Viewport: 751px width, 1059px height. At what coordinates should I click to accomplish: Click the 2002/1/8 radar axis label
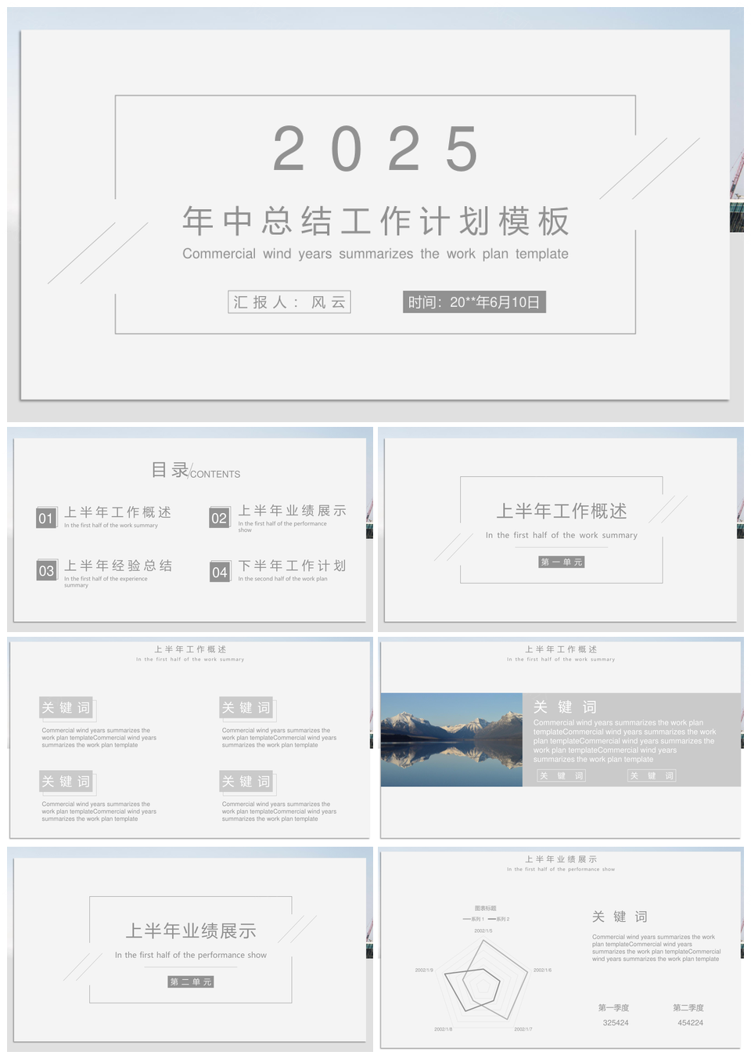point(444,1029)
